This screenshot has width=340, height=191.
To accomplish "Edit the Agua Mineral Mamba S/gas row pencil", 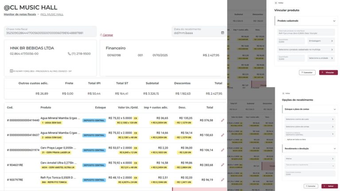I will (223, 120).
